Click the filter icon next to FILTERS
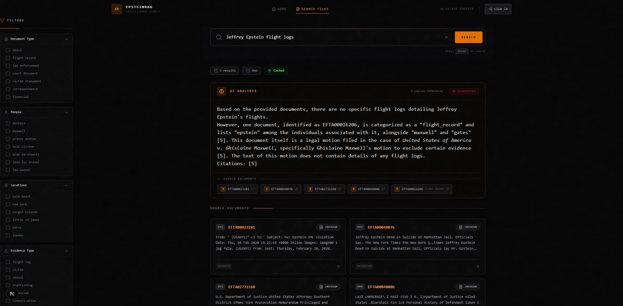This screenshot has height=306, width=623. tap(3, 20)
